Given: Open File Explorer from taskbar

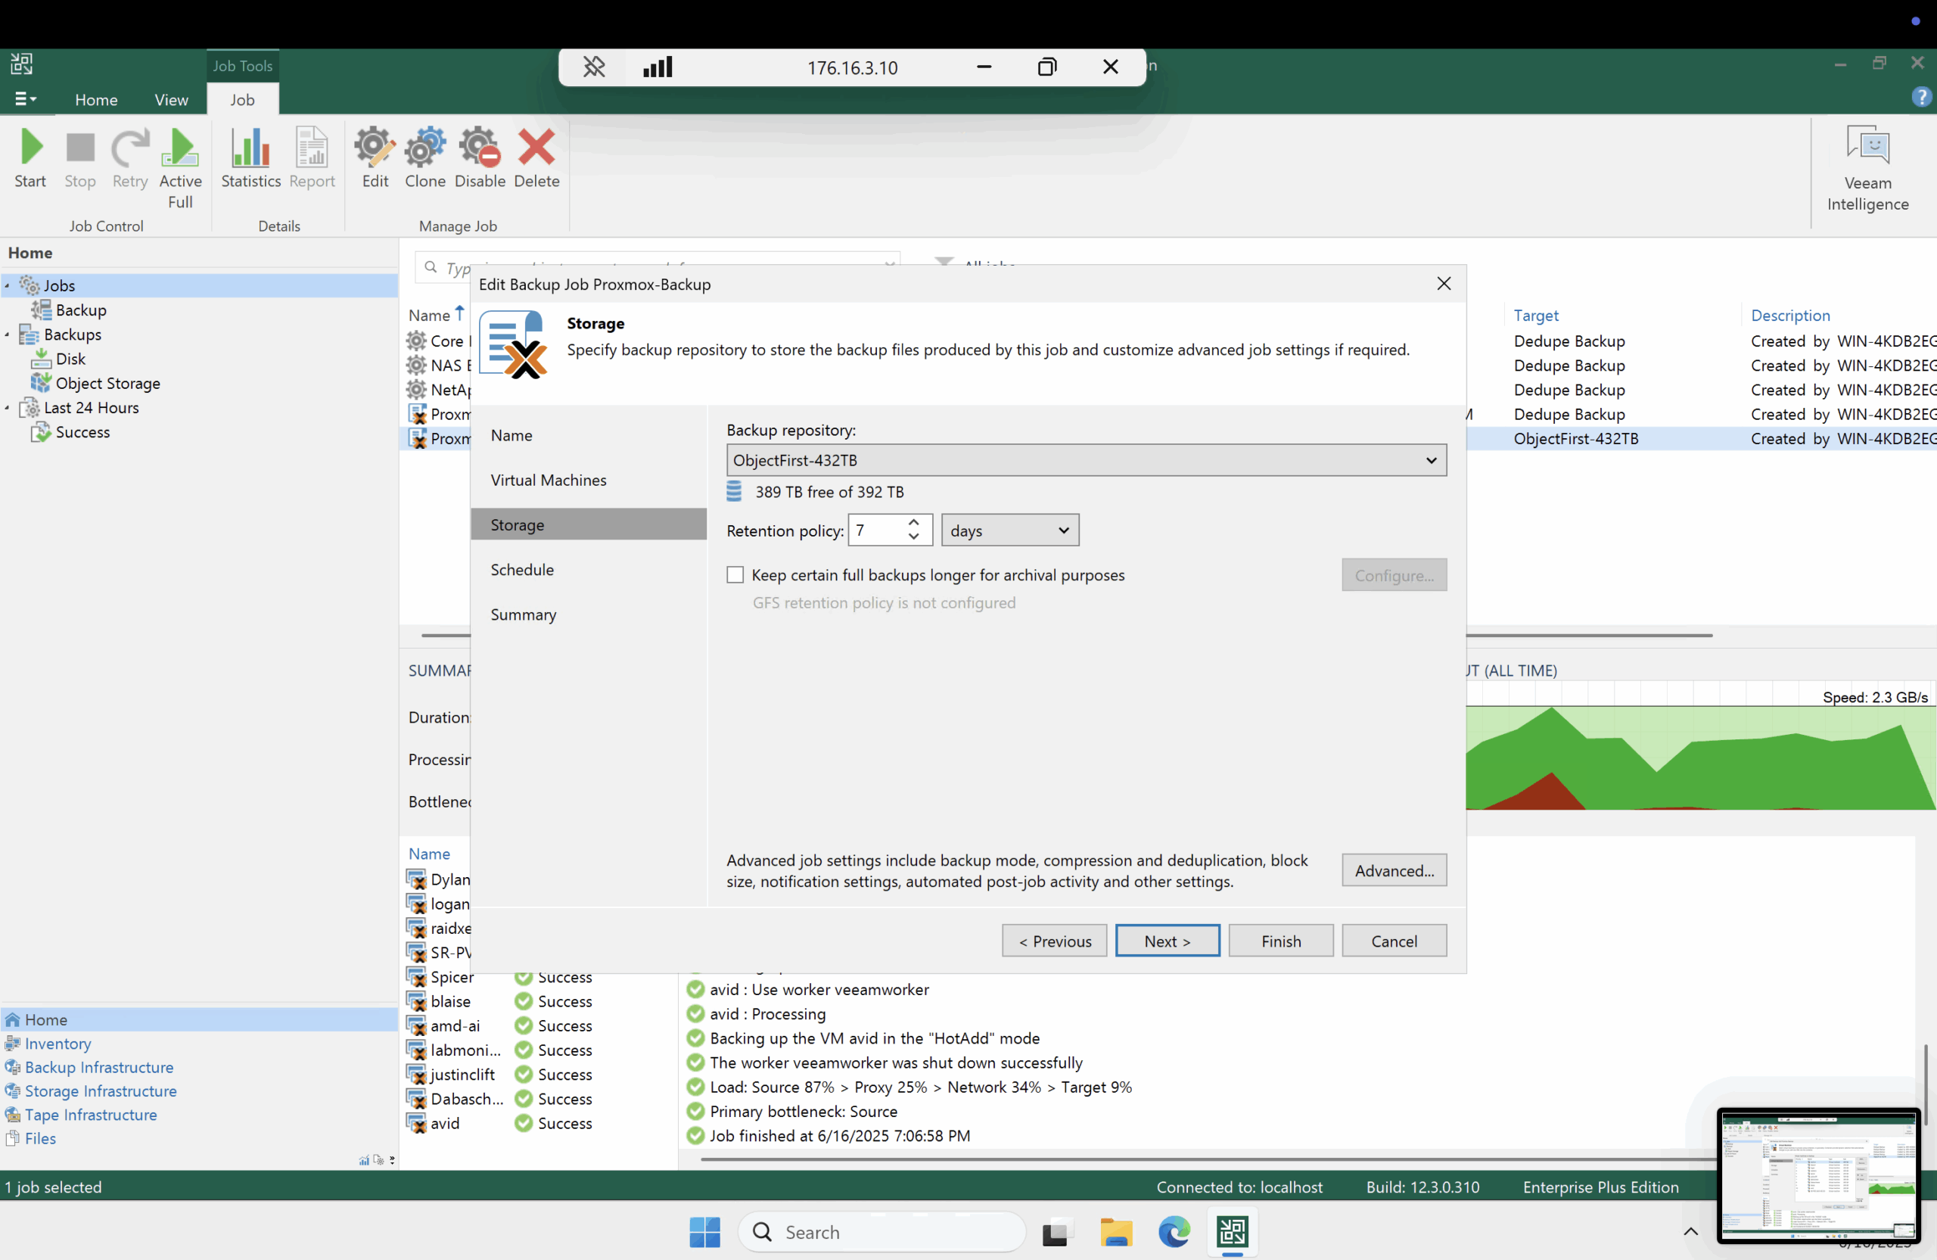Looking at the screenshot, I should [x=1116, y=1232].
